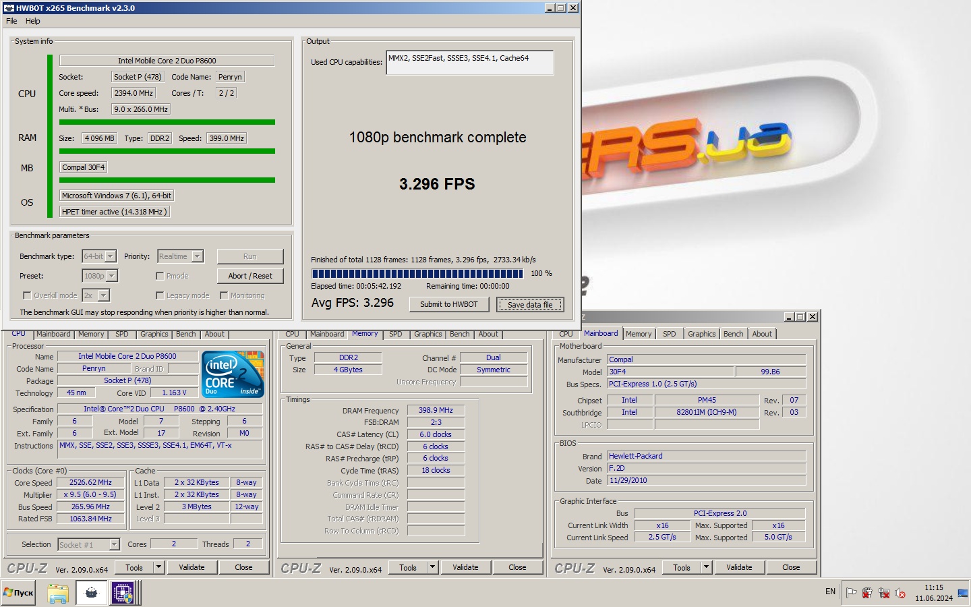This screenshot has width=971, height=607.
Task: Click Tools button in CPU-Z Motherboard window
Action: click(682, 567)
